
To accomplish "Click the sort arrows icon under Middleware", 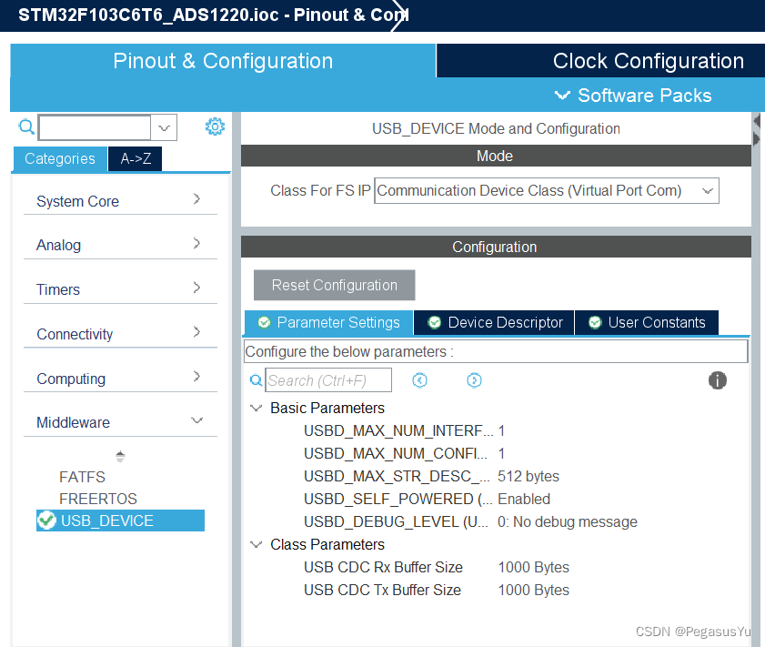I will (120, 457).
